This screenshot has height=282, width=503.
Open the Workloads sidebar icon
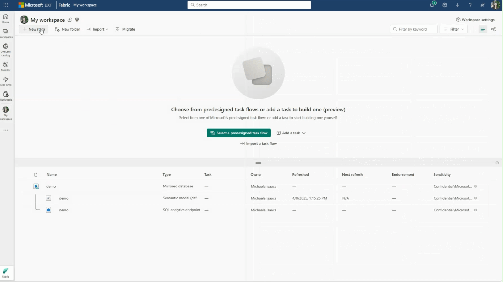(6, 96)
